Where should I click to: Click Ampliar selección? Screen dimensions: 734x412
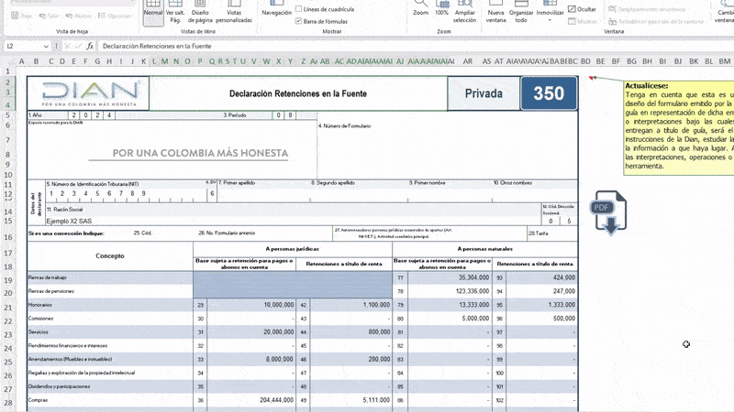[x=465, y=14]
